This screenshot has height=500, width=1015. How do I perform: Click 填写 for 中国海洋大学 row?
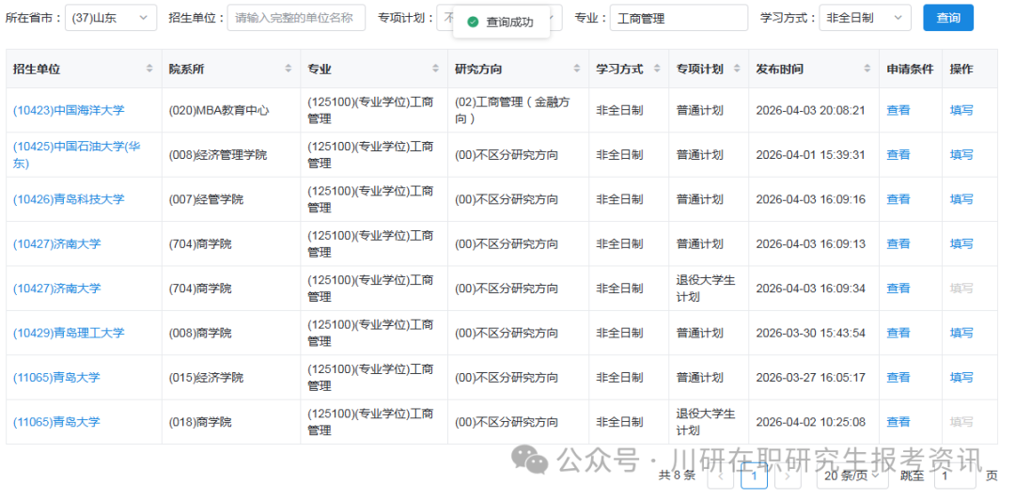click(x=961, y=110)
